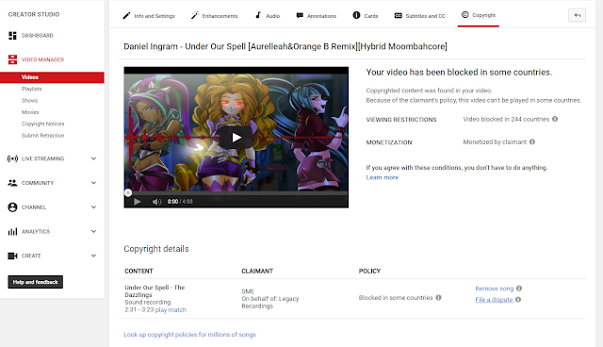The width and height of the screenshot is (603, 347).
Task: Click info icon beside Monetized by claimant
Action: (x=532, y=141)
